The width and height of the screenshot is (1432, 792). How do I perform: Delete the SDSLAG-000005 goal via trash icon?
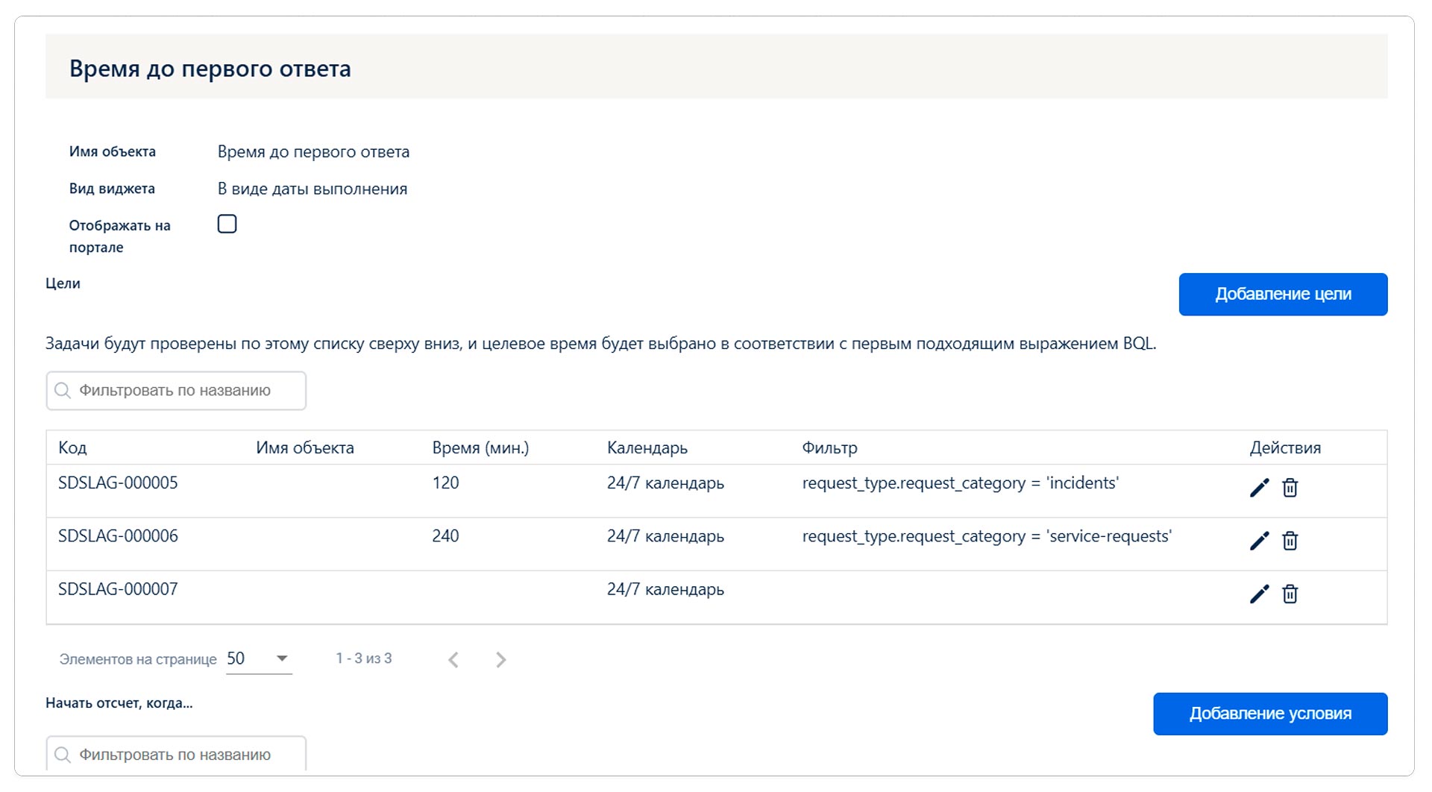coord(1291,488)
